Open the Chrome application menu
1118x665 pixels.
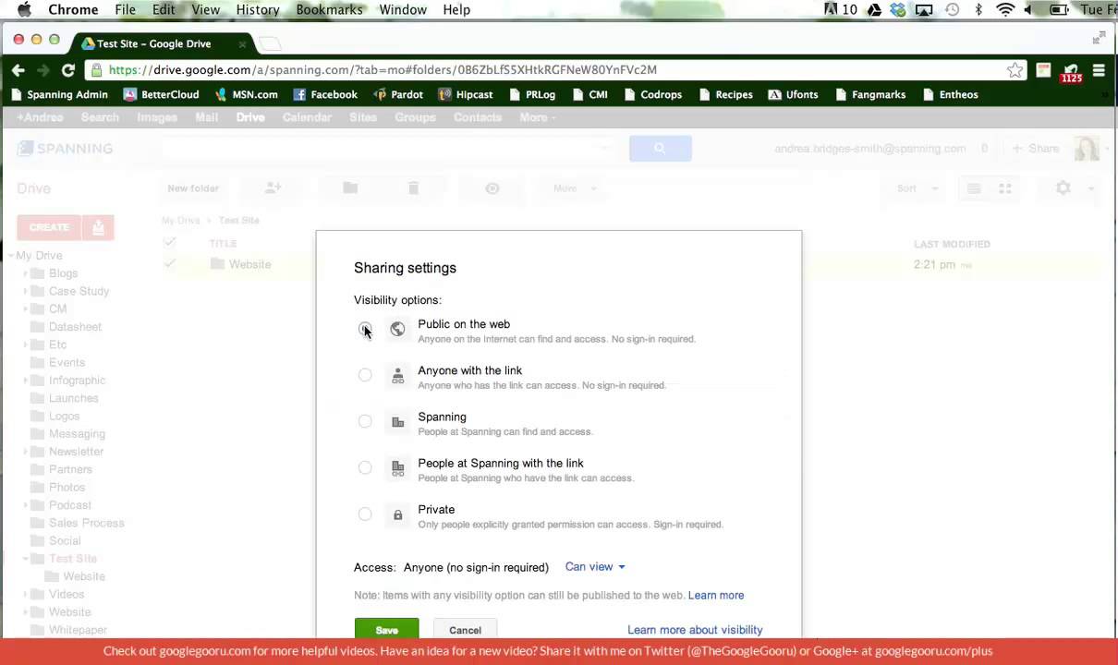point(73,10)
